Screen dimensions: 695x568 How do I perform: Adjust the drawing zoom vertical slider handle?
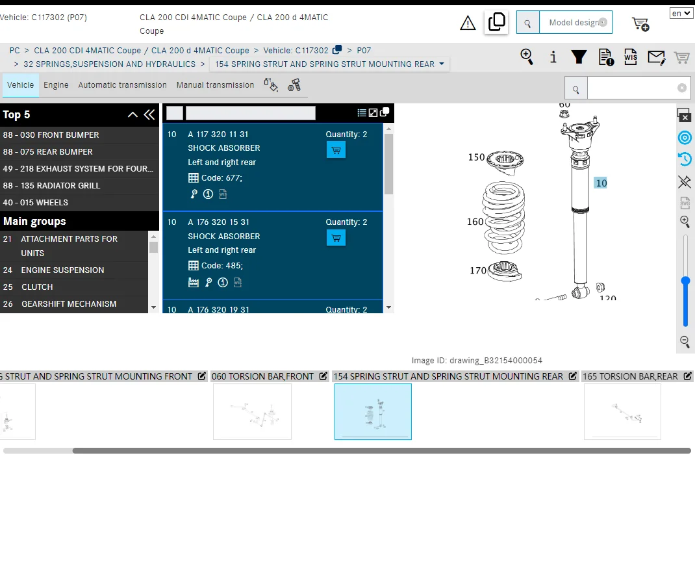click(x=685, y=281)
